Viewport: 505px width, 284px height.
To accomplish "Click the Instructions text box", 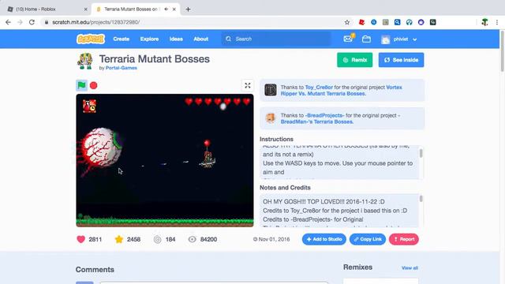I will 339,162.
